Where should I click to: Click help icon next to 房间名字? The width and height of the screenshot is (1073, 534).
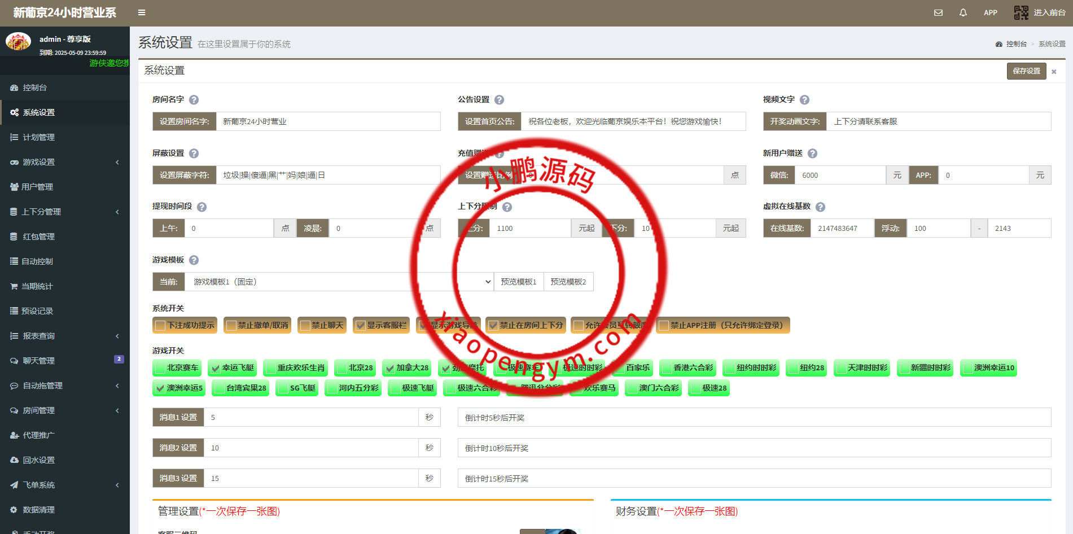pyautogui.click(x=194, y=100)
